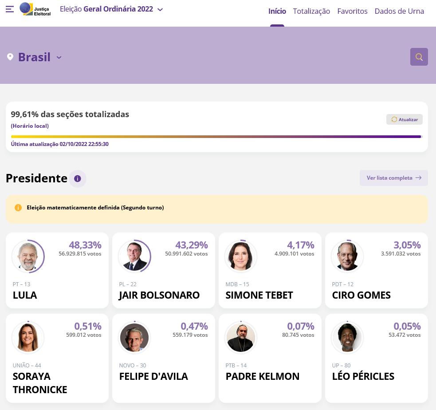This screenshot has width=436, height=410.
Task: Click the name CIRO GOMES
Action: pyautogui.click(x=361, y=295)
